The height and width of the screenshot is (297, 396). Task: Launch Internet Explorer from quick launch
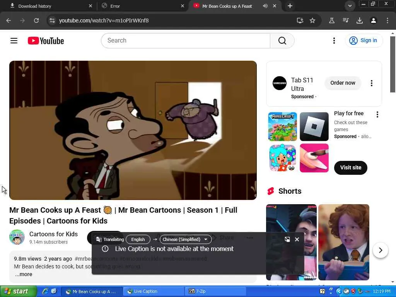pyautogui.click(x=45, y=292)
